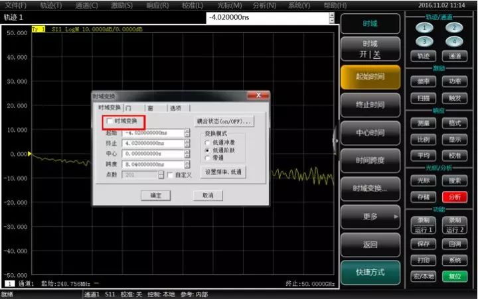Click the red 分析 key
The image size is (478, 299).
(x=455, y=197)
